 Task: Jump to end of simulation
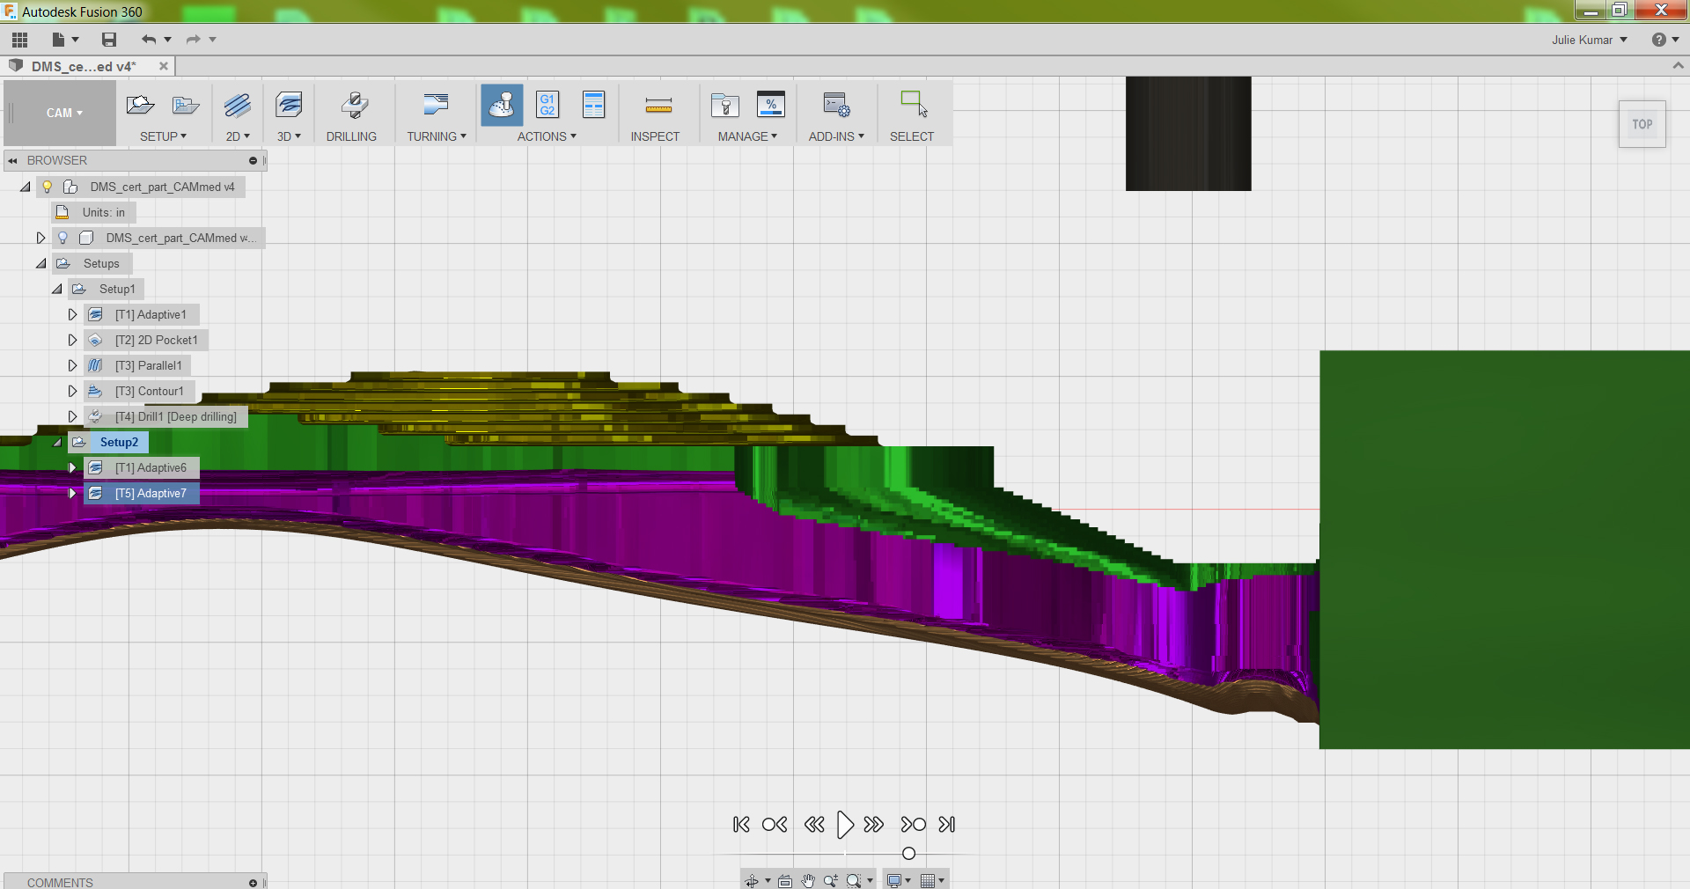point(947,825)
